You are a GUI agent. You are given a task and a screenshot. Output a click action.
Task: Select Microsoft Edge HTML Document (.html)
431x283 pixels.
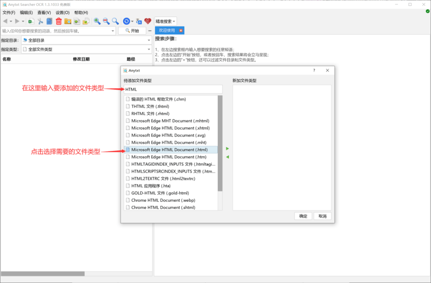(170, 150)
